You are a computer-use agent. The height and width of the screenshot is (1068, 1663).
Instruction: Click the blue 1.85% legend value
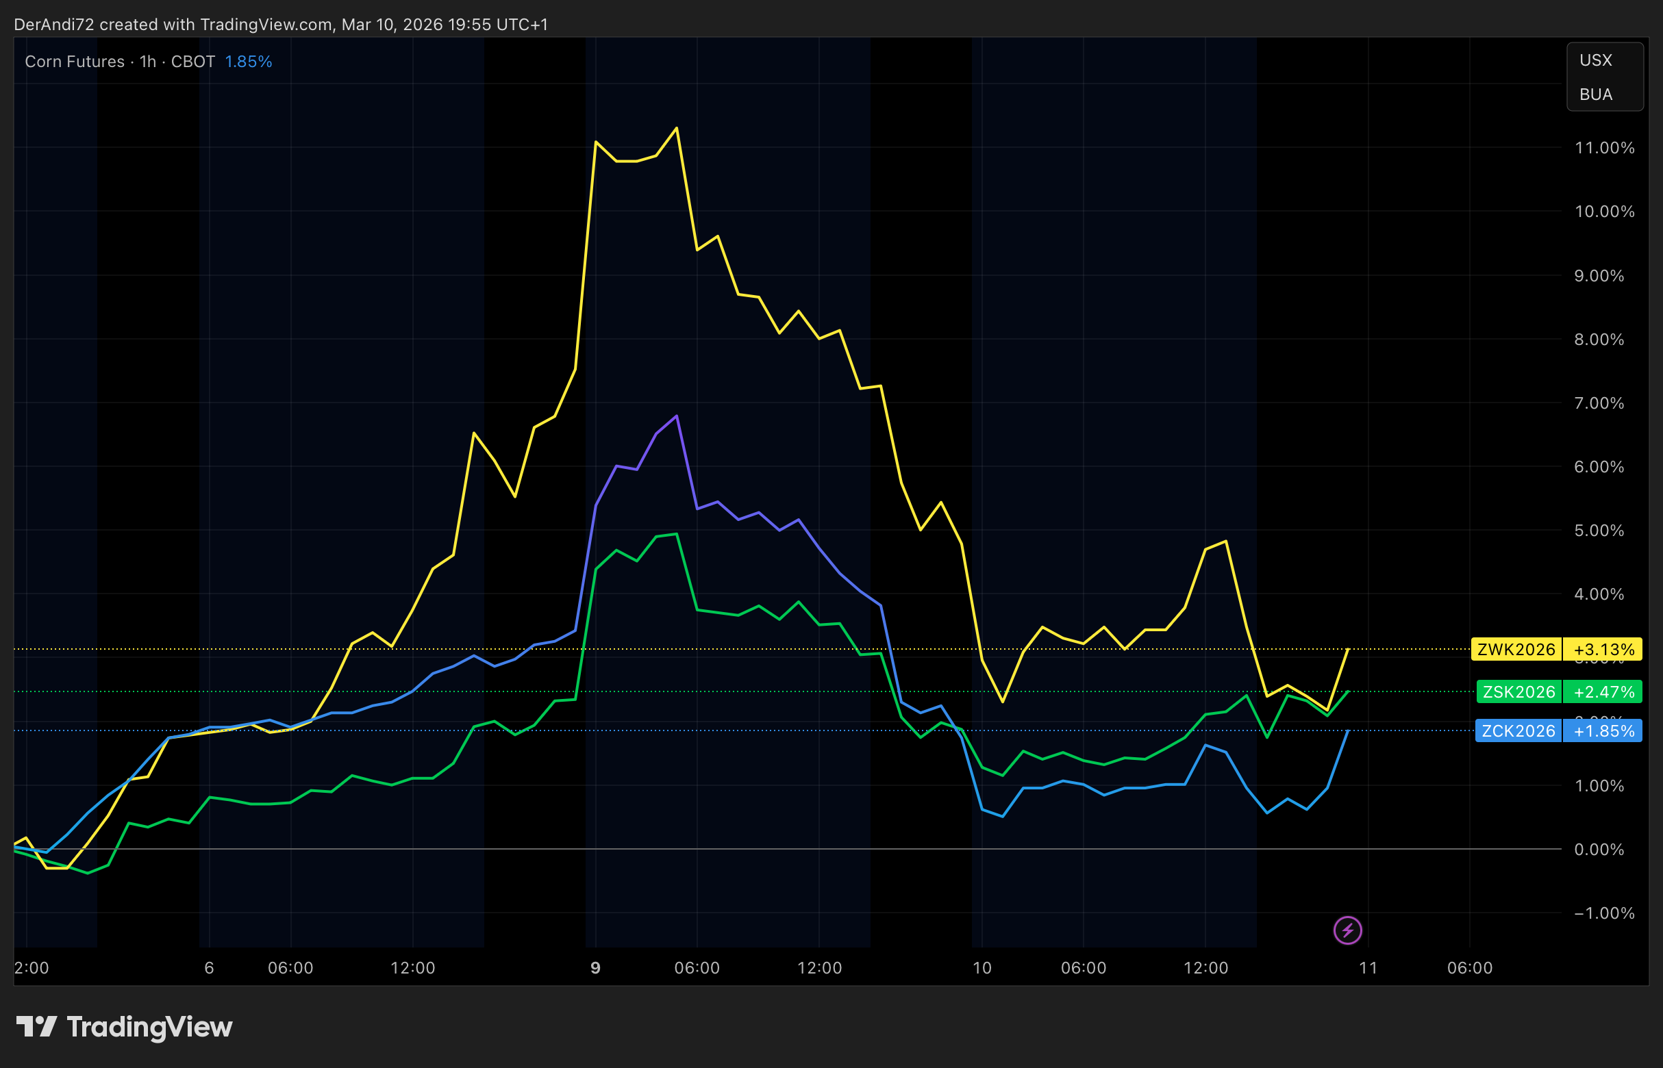[249, 62]
